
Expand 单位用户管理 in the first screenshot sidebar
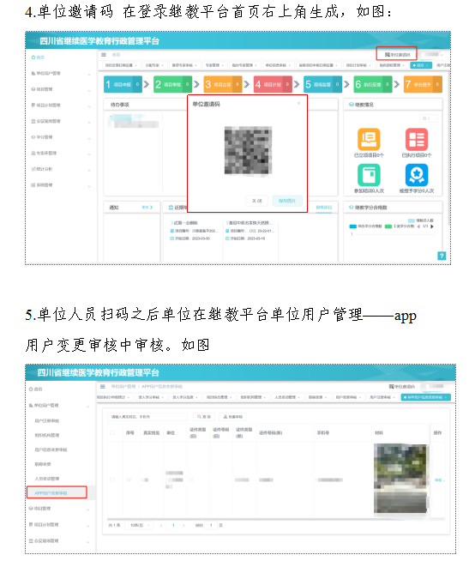61,74
